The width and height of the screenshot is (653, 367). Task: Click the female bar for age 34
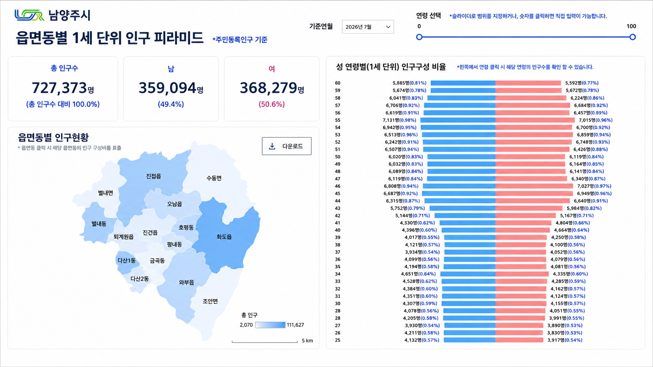tap(522, 274)
